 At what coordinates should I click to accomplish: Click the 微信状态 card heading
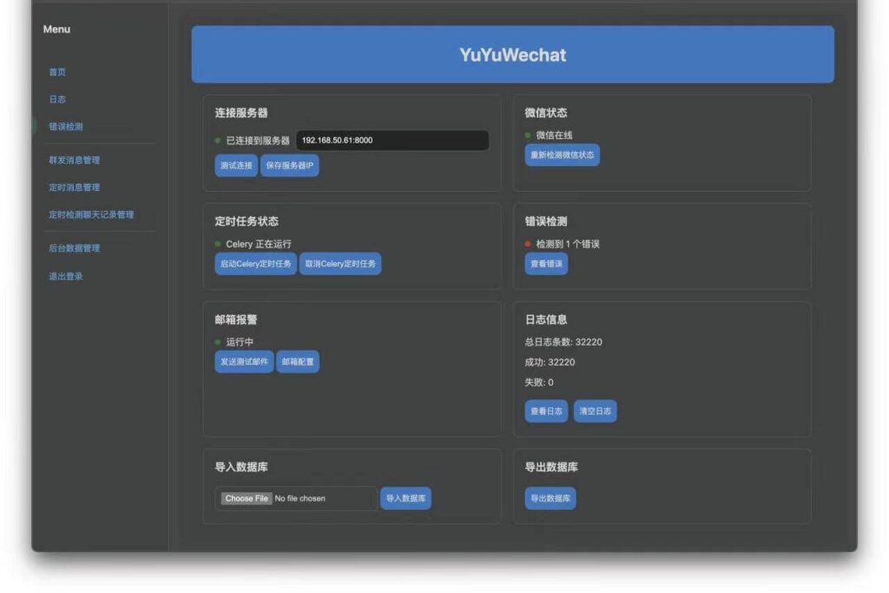point(546,113)
